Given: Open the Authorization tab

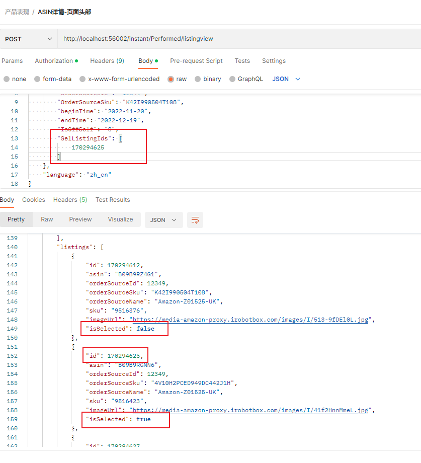Looking at the screenshot, I should tap(56, 61).
